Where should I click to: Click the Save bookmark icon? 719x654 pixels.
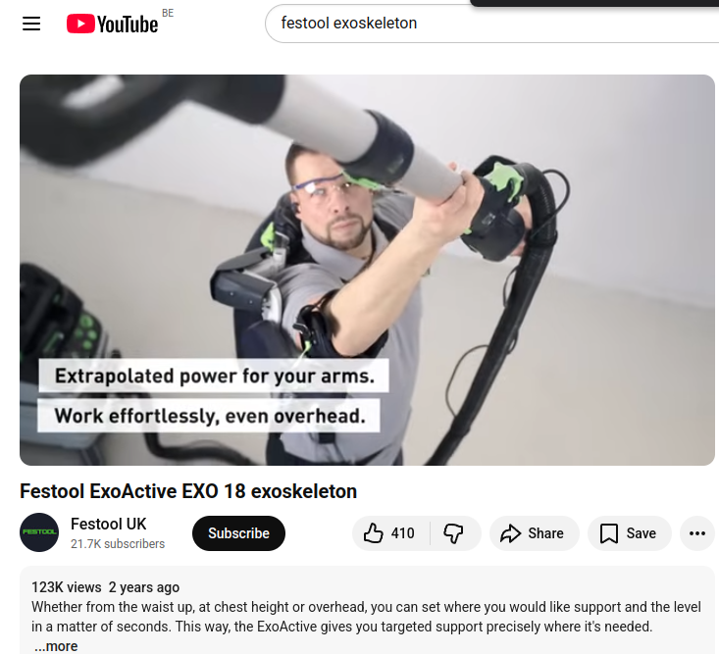(608, 533)
